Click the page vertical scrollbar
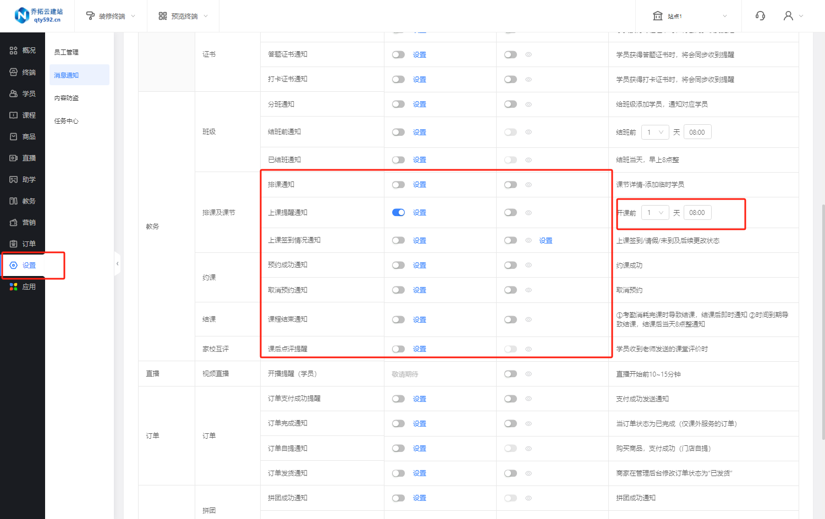Image resolution: width=825 pixels, height=519 pixels. tap(823, 322)
